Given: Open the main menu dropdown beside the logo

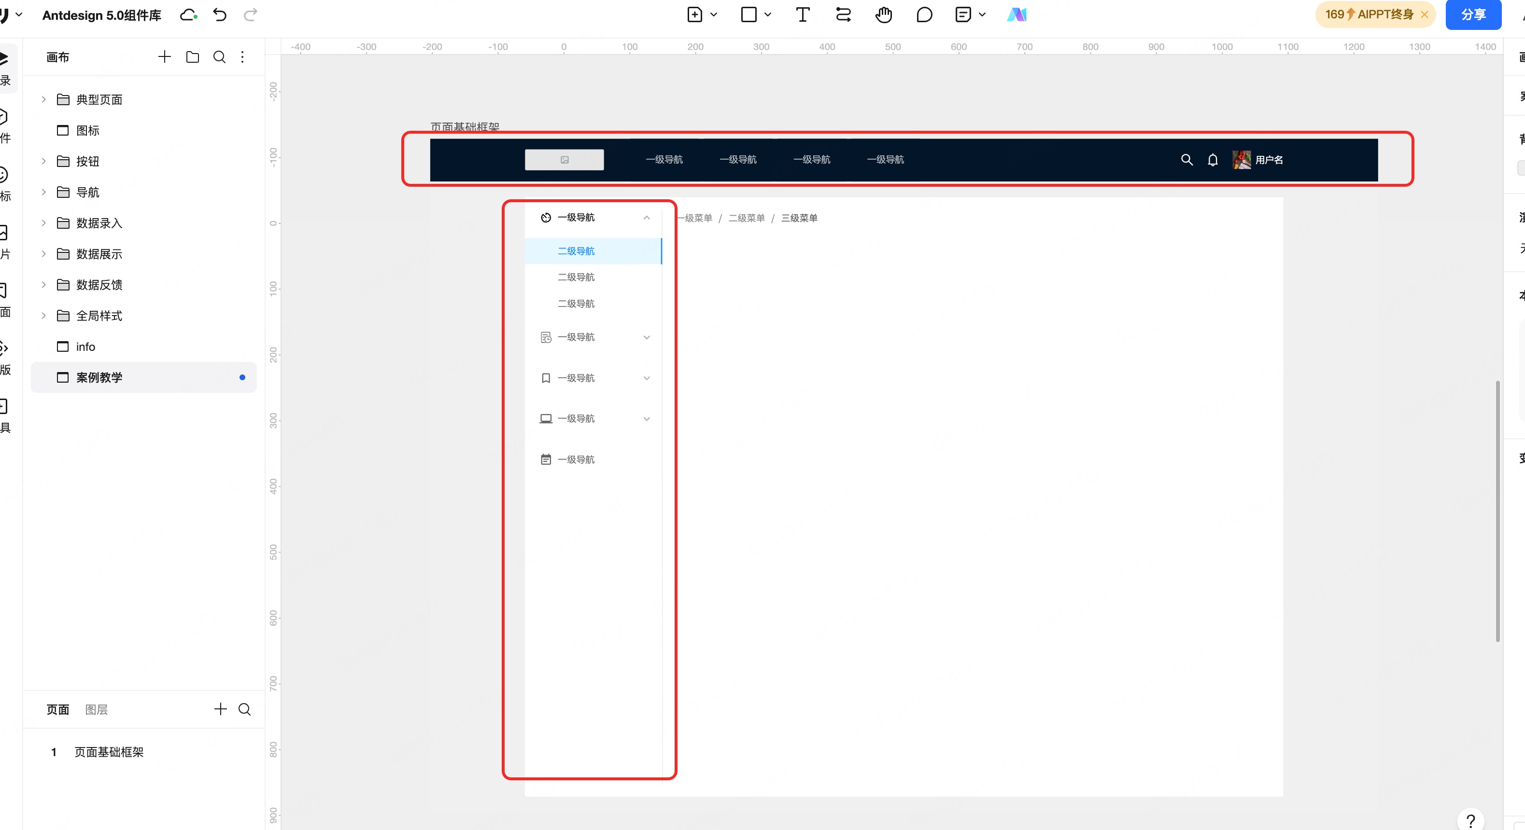Looking at the screenshot, I should point(19,15).
